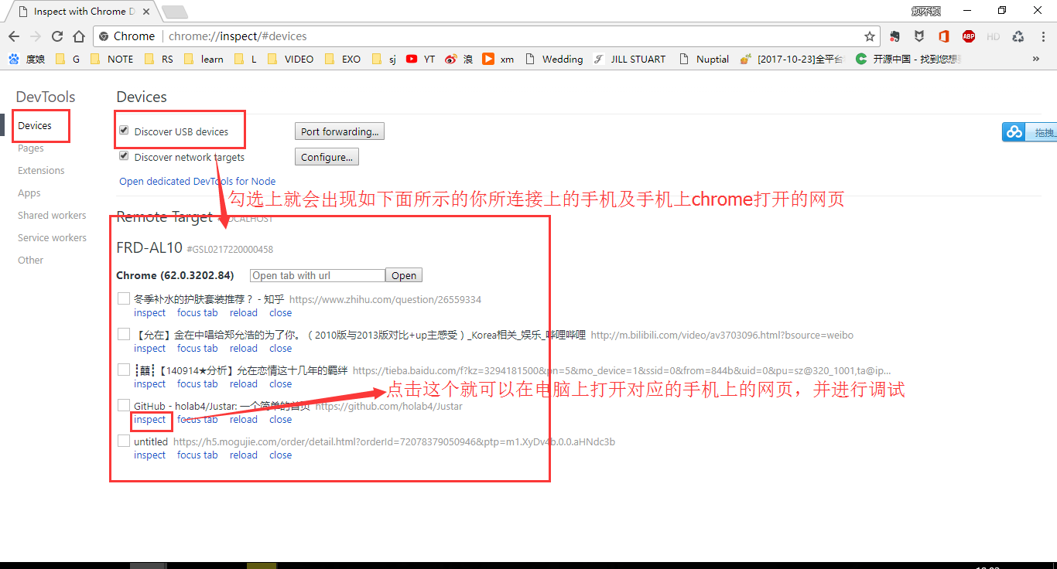
Task: Inspect the GitHub holab4/Justar page
Action: coord(150,420)
